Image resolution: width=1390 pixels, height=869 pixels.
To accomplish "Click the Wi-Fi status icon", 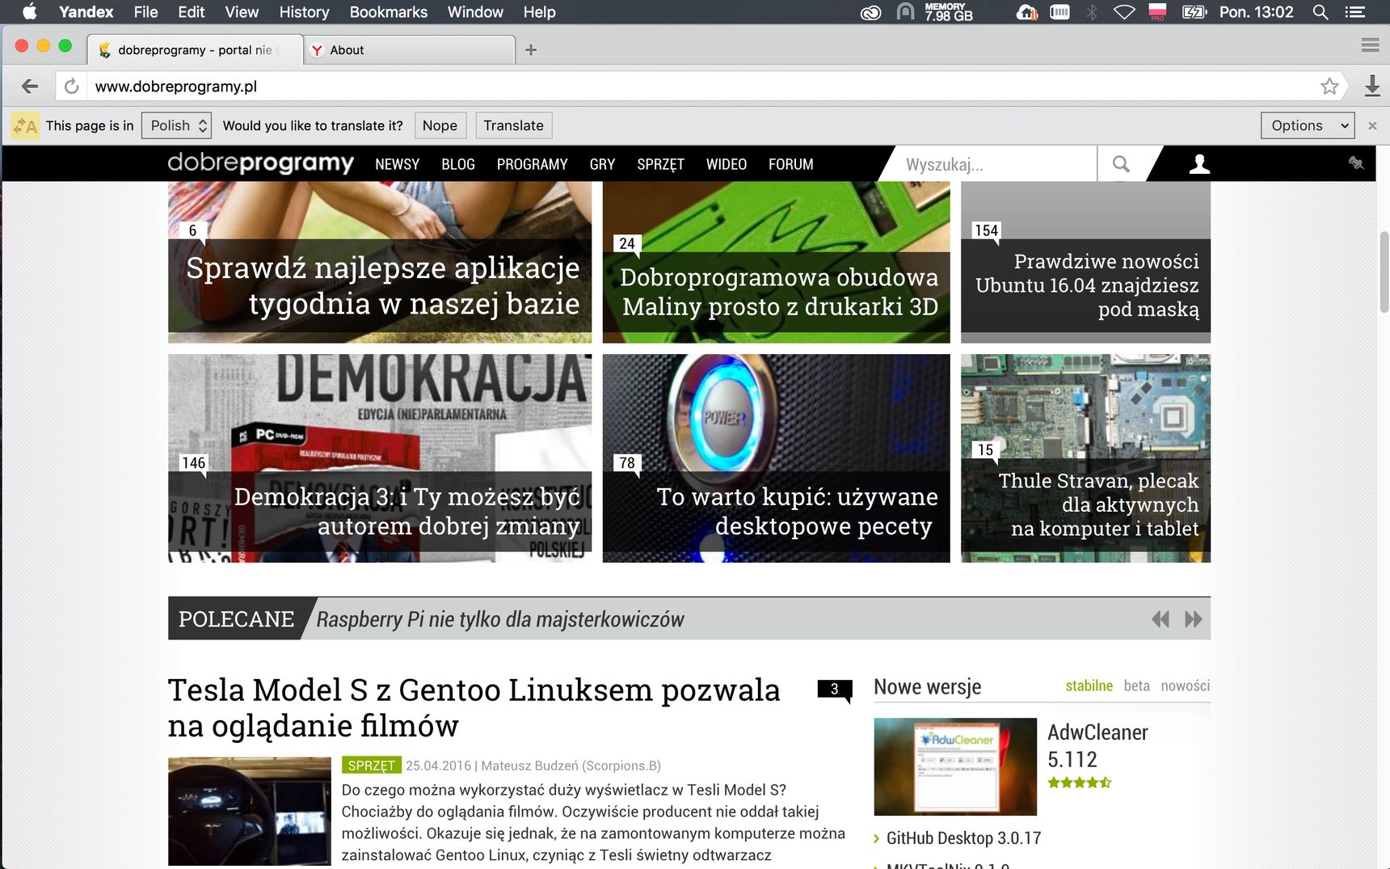I will coord(1125,12).
